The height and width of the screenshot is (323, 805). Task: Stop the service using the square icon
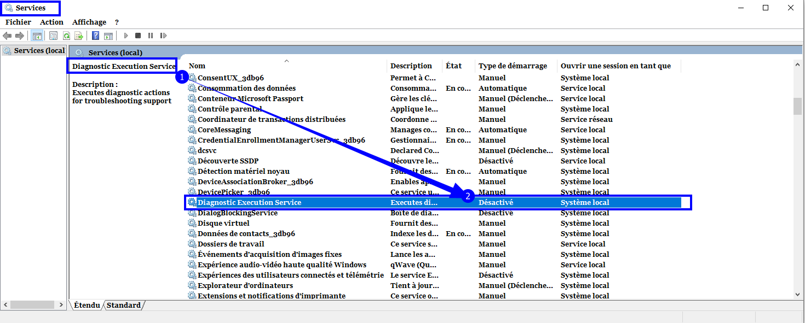coord(138,36)
